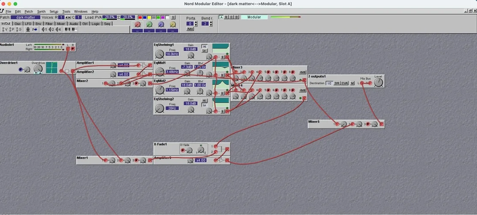Open the Synth menu

41,12
